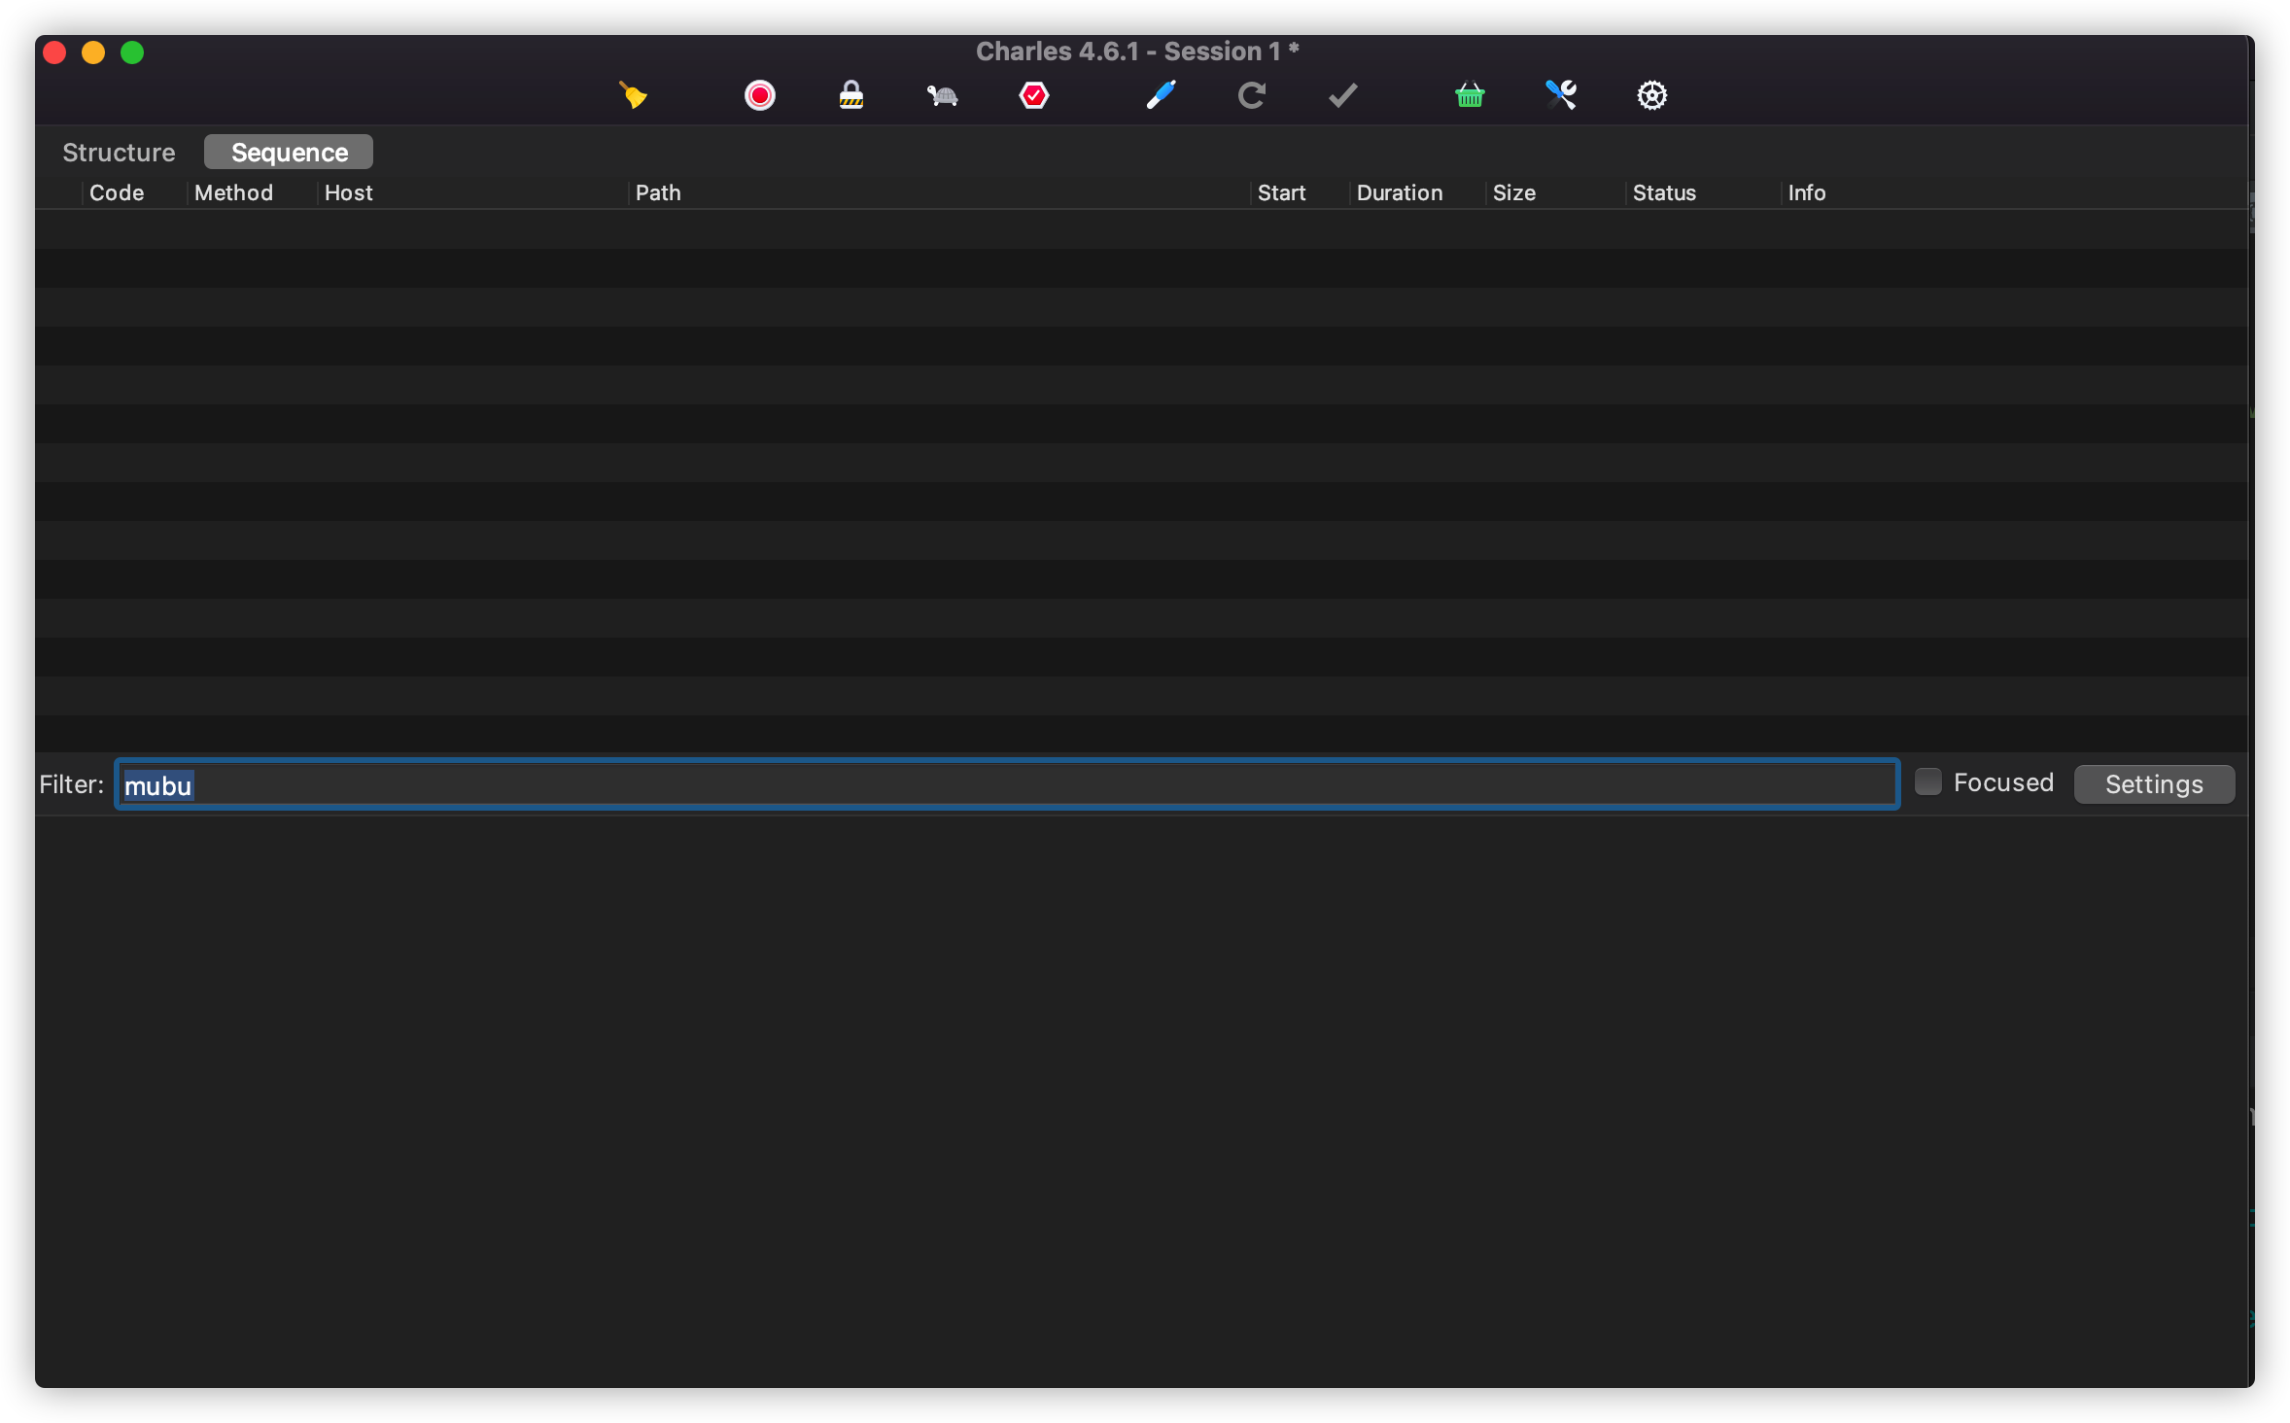Click the Validate checkmark icon
Viewport: 2290px width, 1423px height.
[x=1342, y=95]
